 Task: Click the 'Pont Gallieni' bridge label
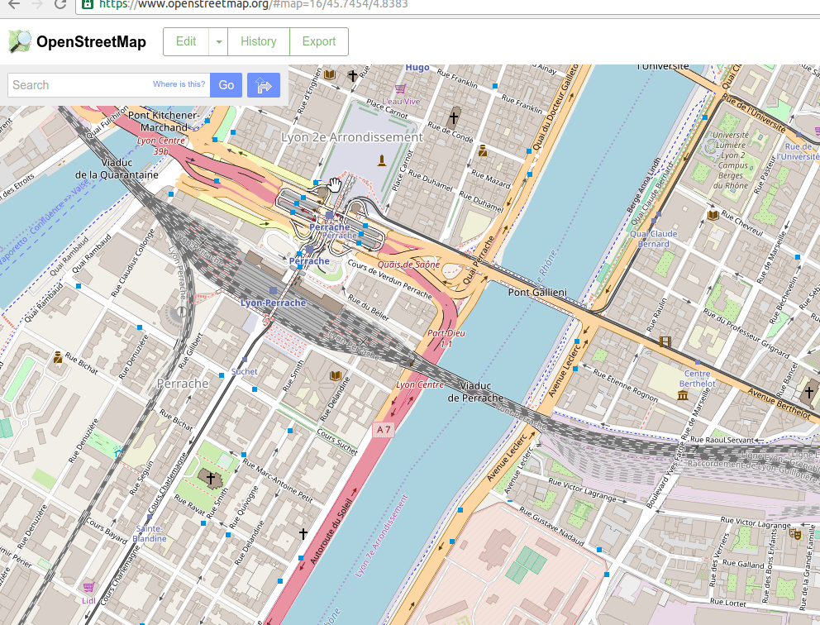point(537,293)
